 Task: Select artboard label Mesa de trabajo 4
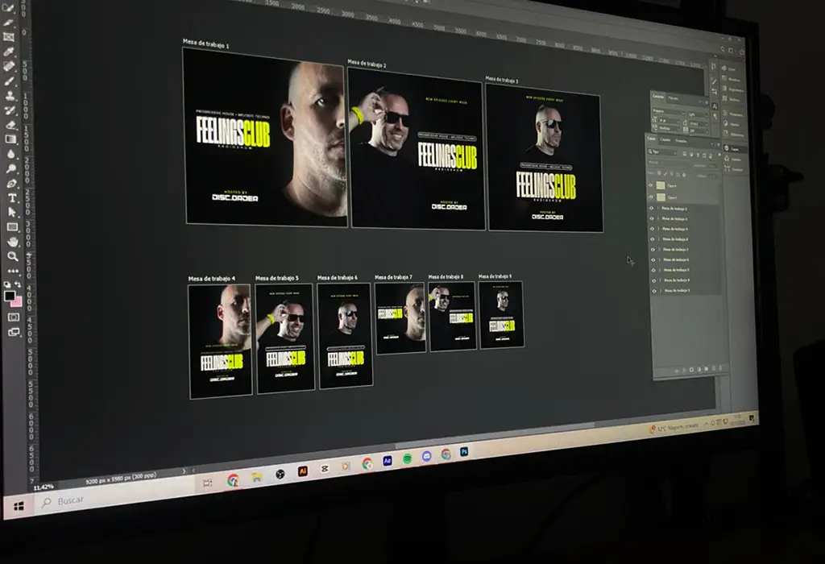coord(212,279)
